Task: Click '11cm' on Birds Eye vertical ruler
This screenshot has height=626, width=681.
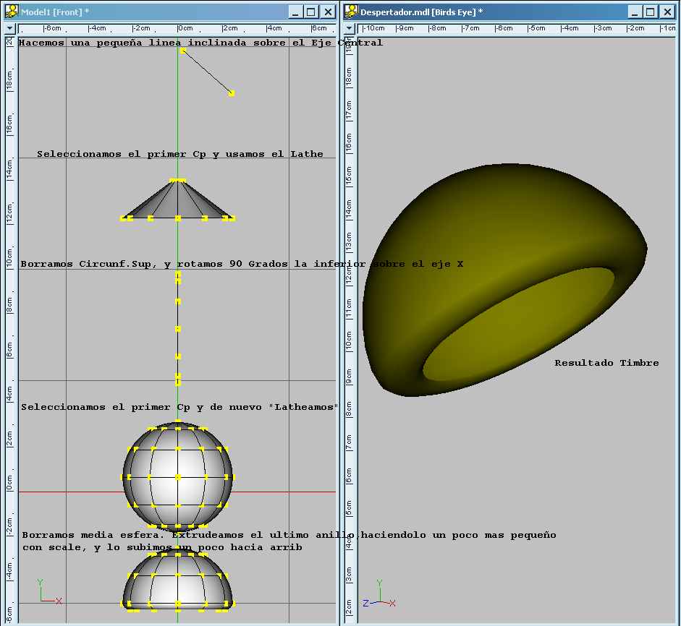Action: pyautogui.click(x=348, y=309)
